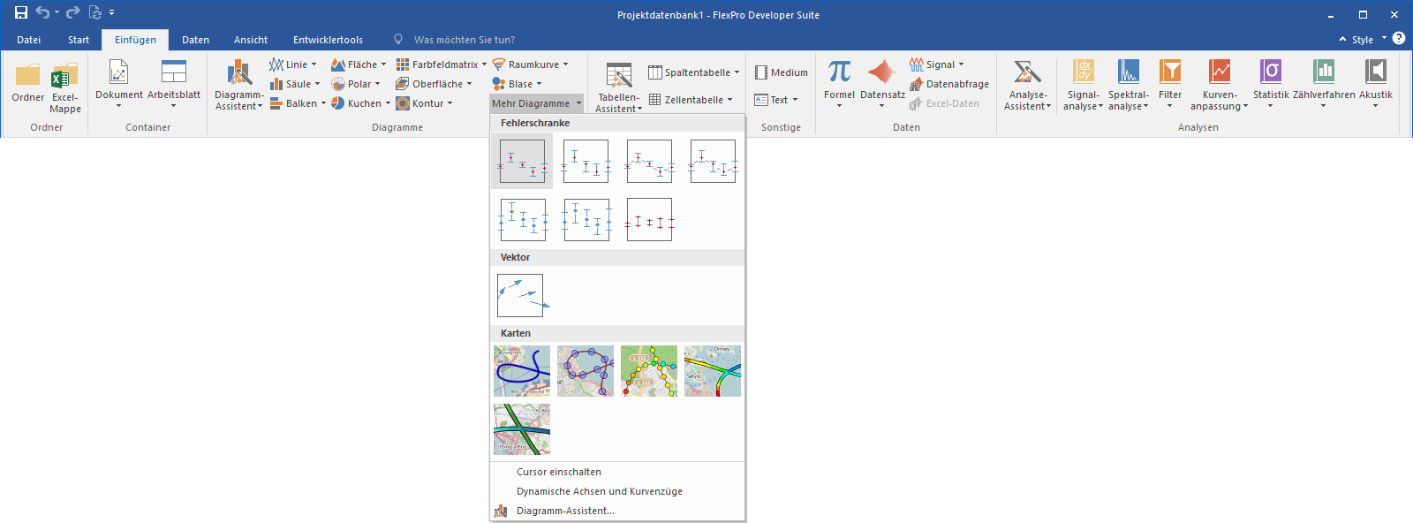Insert a Dokument container

click(x=118, y=84)
